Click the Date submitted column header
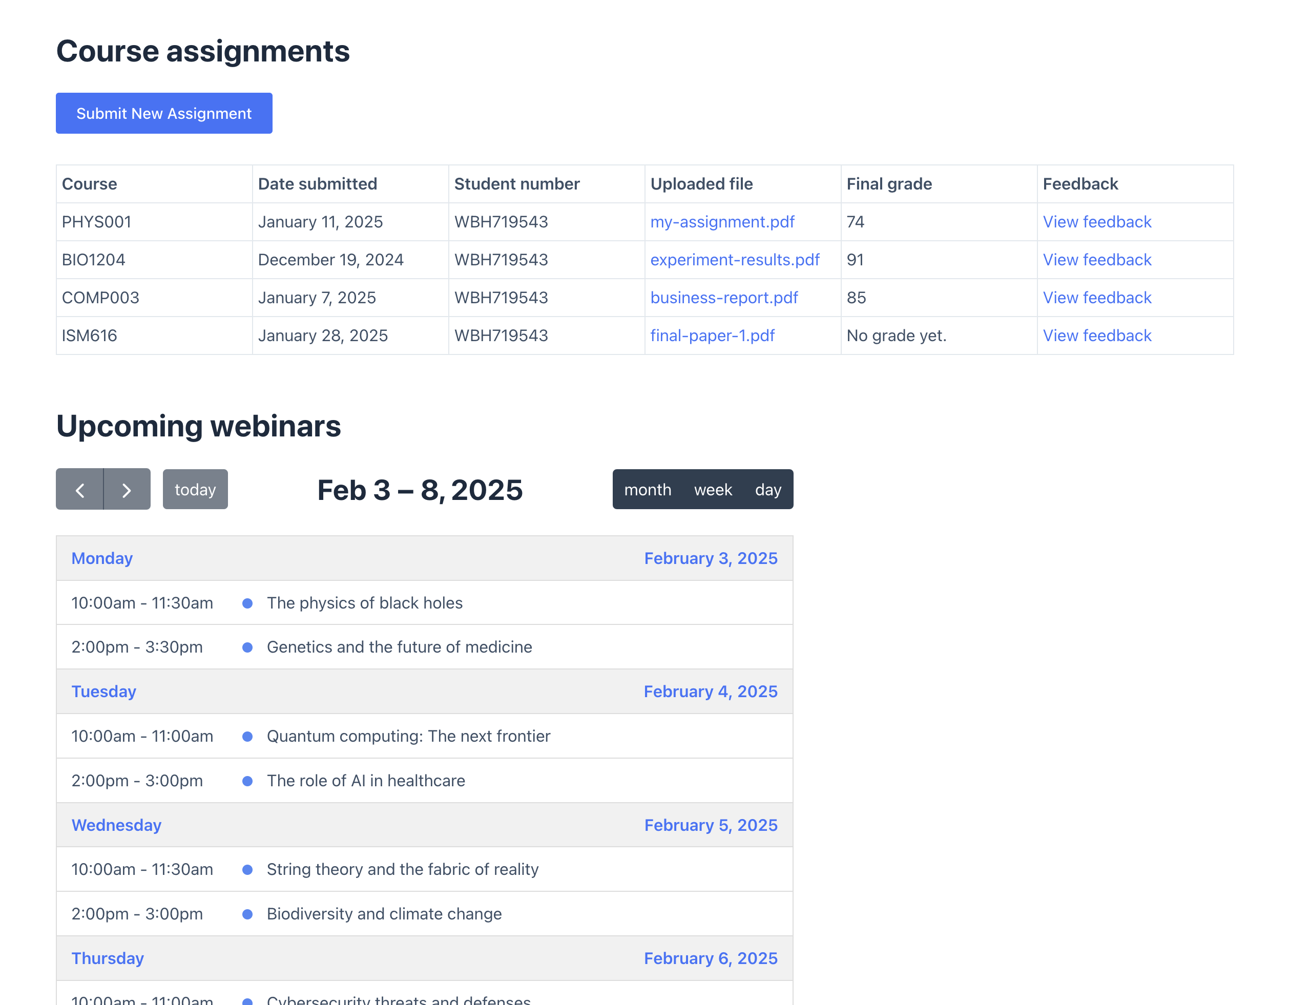Image resolution: width=1290 pixels, height=1005 pixels. coord(350,184)
